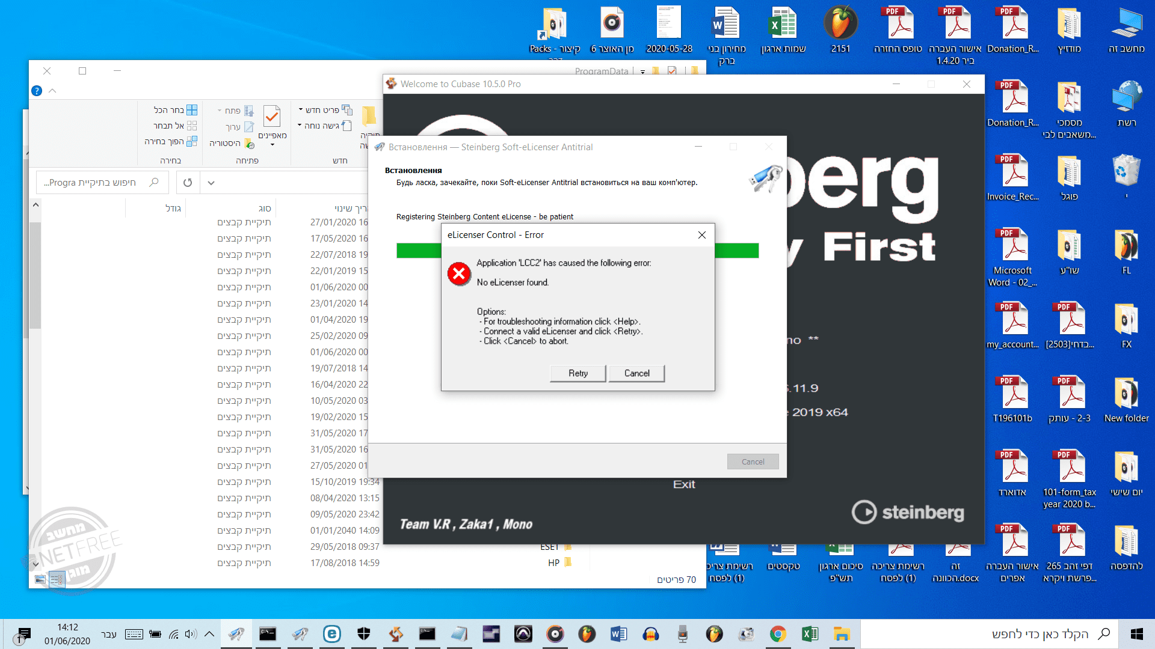Click the Properties checkmark icon in ribbon
The height and width of the screenshot is (649, 1155).
coord(272,117)
